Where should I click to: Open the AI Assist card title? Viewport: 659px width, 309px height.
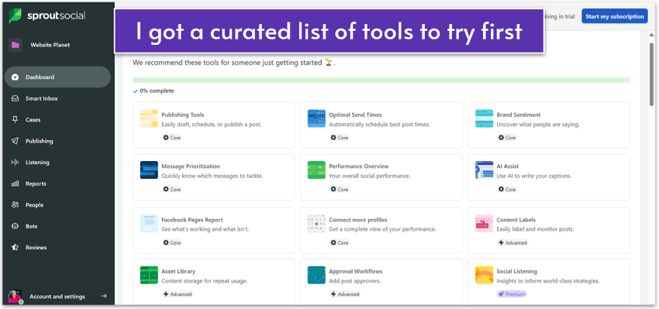(x=508, y=167)
